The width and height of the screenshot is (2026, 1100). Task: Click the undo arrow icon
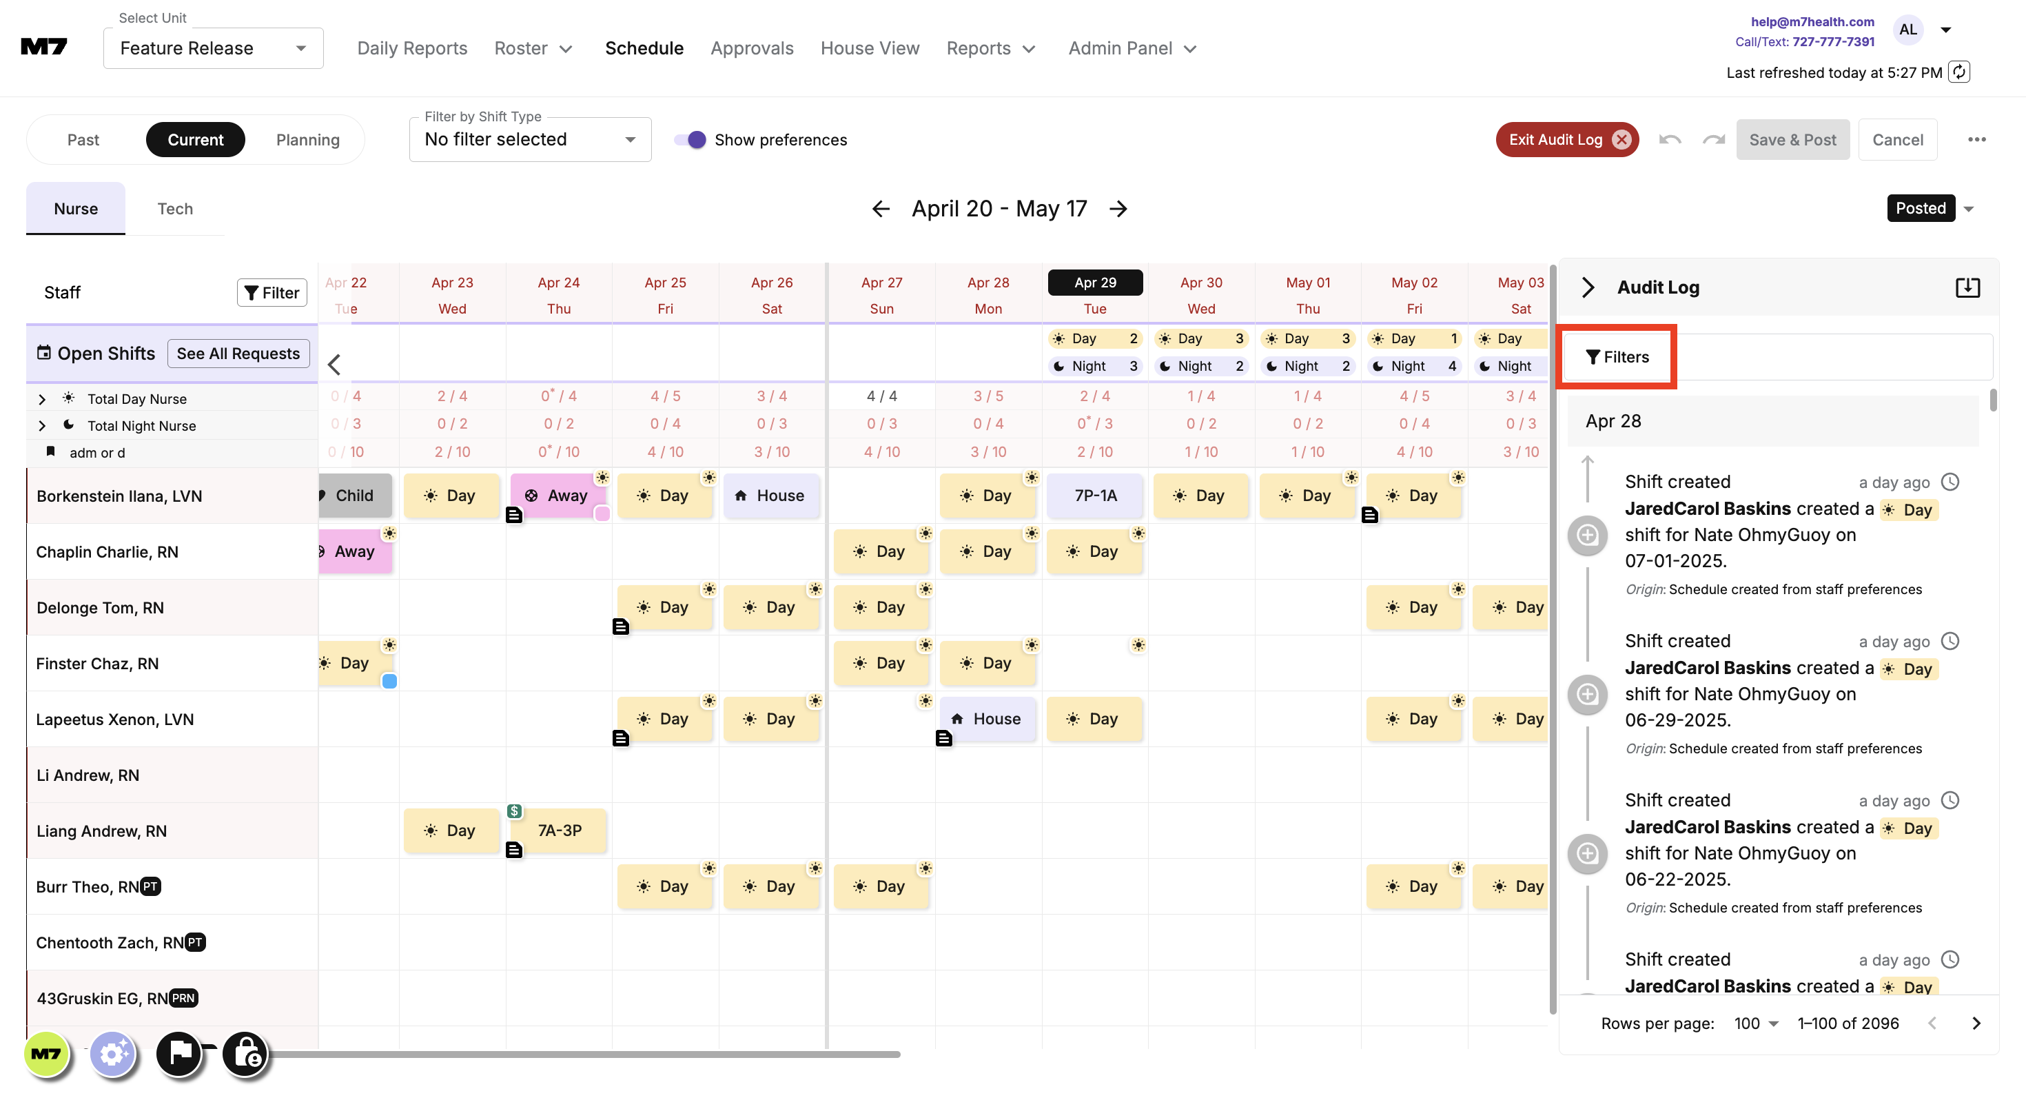[1670, 140]
